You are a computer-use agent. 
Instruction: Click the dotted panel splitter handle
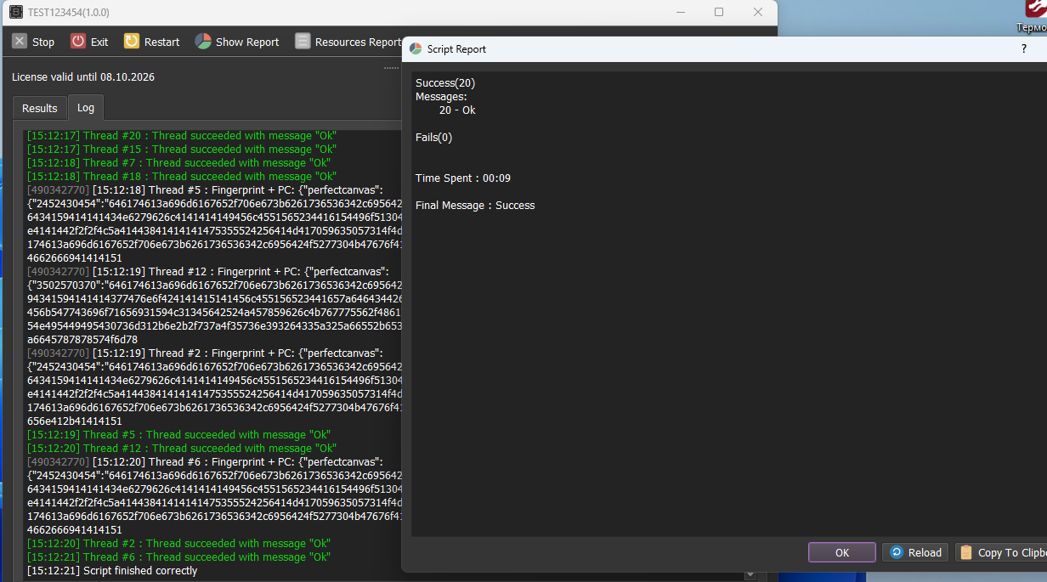[391, 67]
